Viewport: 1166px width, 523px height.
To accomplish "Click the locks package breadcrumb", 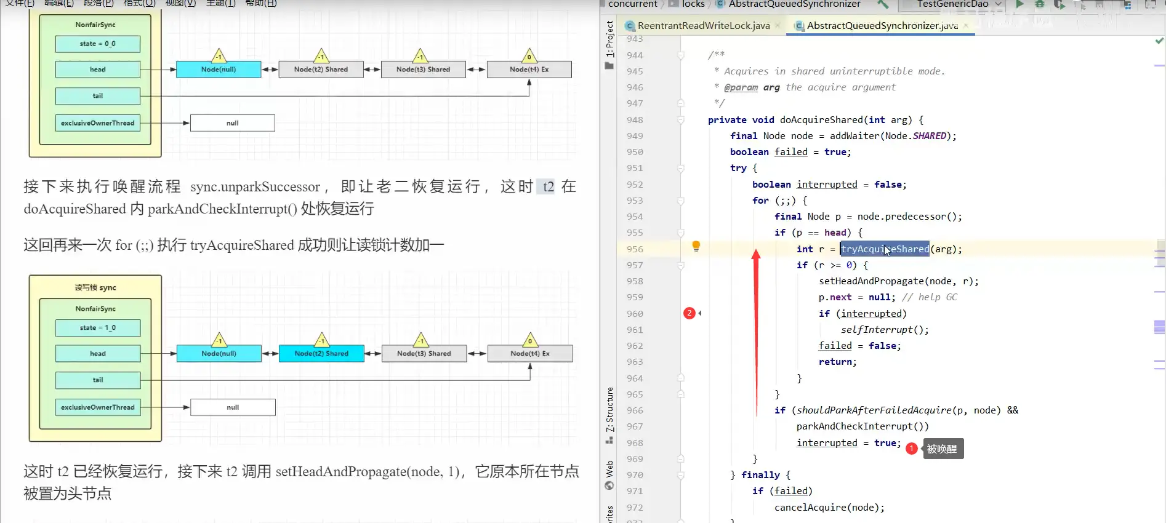I will pos(693,4).
